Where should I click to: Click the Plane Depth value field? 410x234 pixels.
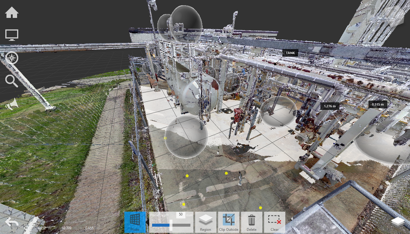(181, 215)
